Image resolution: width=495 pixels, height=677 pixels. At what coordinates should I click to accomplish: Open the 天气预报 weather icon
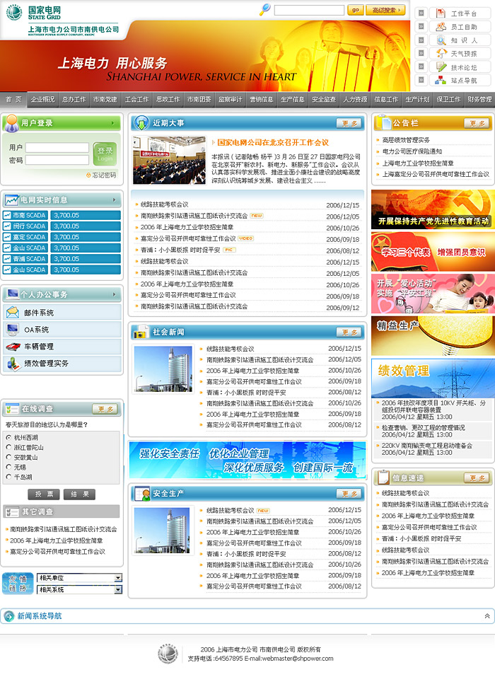pyautogui.click(x=441, y=54)
